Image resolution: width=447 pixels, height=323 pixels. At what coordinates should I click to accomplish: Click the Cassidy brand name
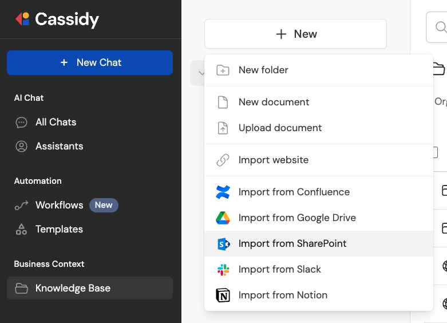67,19
